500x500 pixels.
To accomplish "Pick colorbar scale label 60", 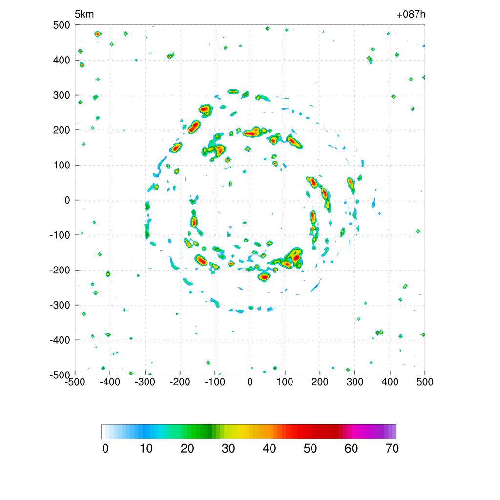I will (x=351, y=449).
